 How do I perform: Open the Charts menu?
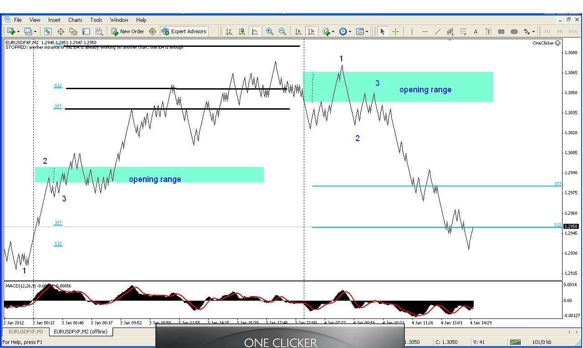(75, 20)
